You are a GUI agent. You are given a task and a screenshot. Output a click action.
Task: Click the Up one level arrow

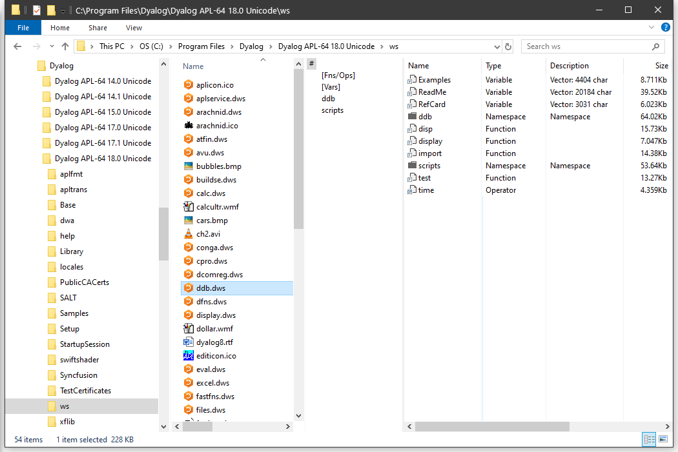pyautogui.click(x=65, y=46)
